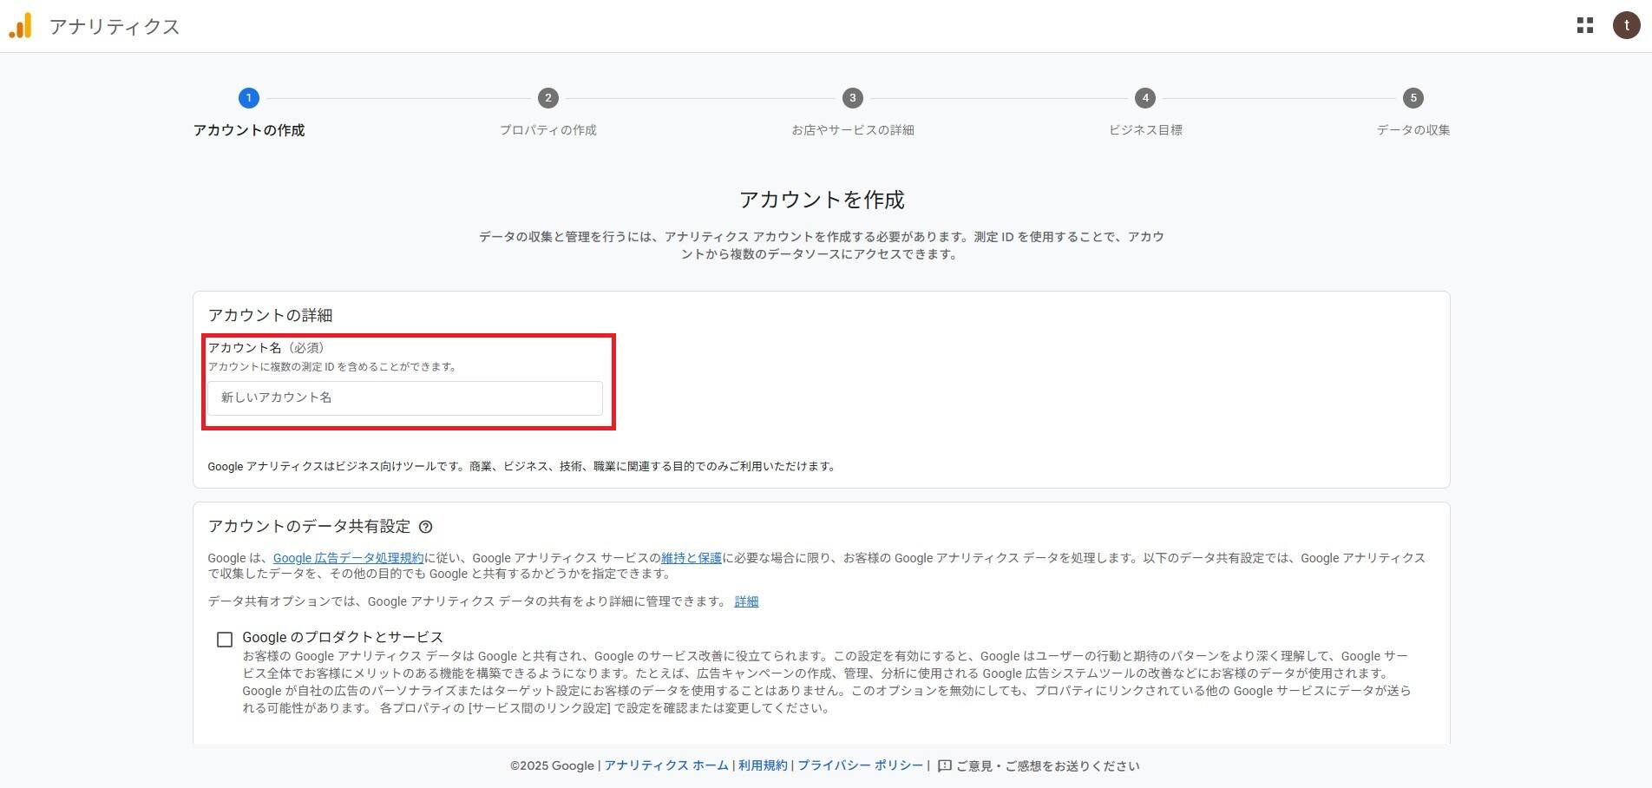The width and height of the screenshot is (1652, 788).
Task: Click the アカウント名（必須）label
Action: (266, 348)
